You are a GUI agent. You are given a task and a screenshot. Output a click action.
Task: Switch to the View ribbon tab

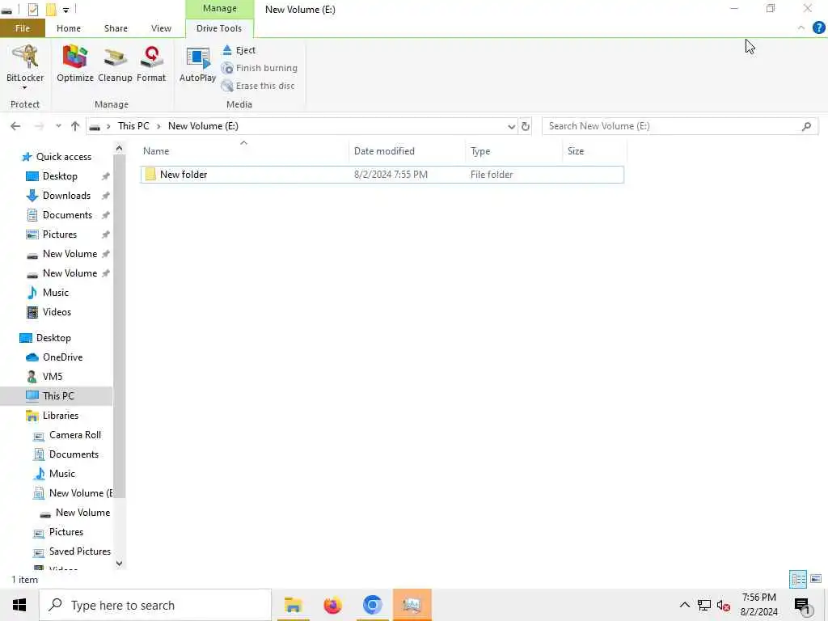(161, 28)
